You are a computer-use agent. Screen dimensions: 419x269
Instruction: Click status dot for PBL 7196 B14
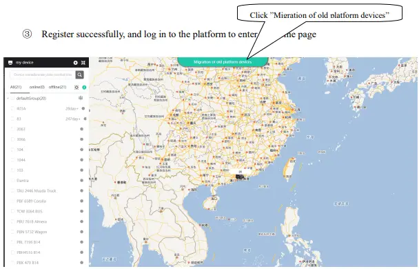82,242
